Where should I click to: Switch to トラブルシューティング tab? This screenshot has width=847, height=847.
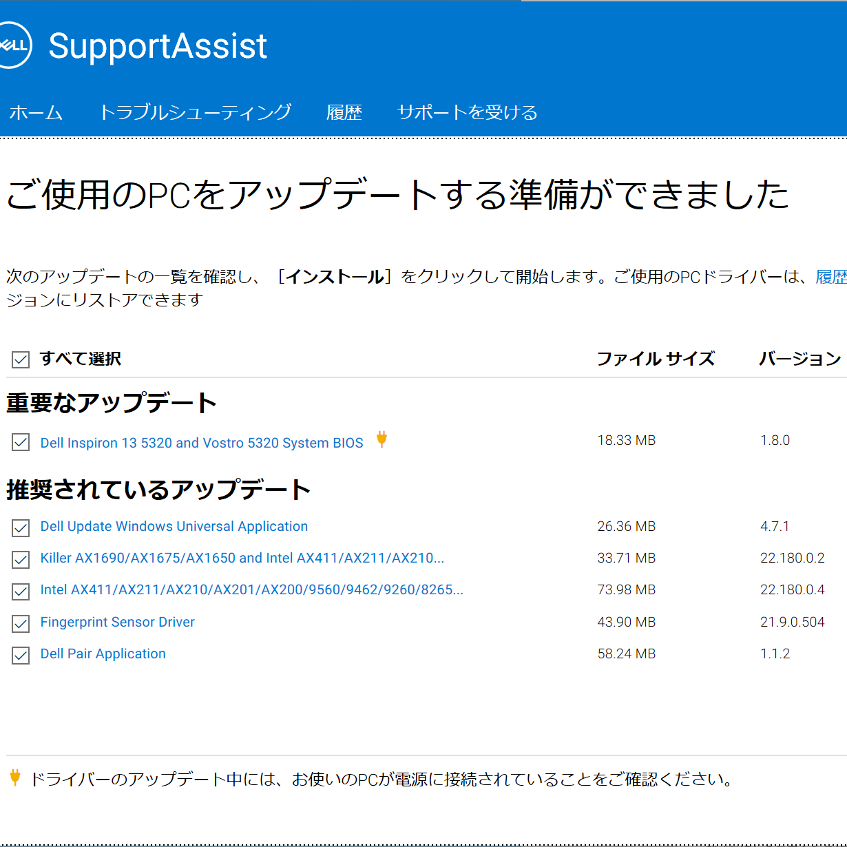196,112
